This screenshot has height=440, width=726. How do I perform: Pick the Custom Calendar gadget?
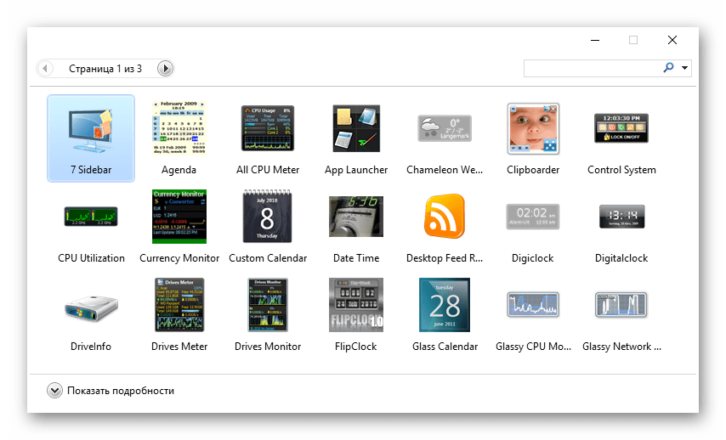click(268, 217)
